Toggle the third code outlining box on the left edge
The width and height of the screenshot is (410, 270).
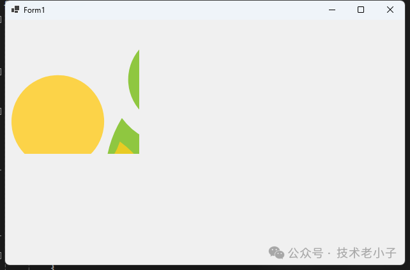tap(1, 111)
